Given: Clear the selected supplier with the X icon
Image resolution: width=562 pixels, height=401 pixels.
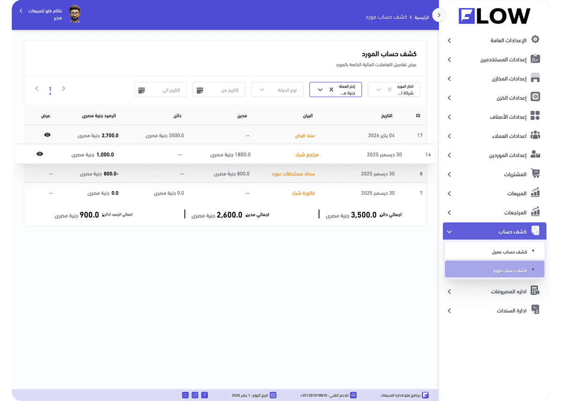Looking at the screenshot, I should click(x=390, y=90).
